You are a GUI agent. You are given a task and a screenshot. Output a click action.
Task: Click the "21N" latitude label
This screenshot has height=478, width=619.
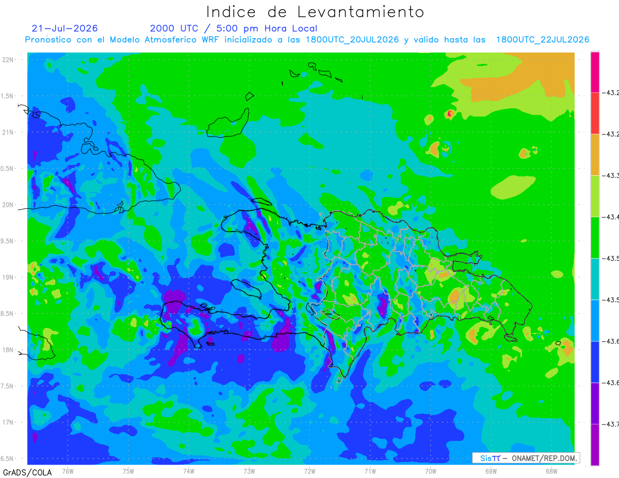click(x=9, y=132)
